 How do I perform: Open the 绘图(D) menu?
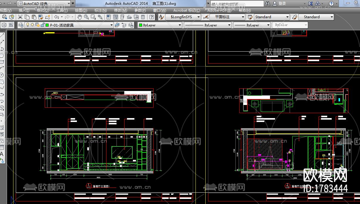click(81, 10)
